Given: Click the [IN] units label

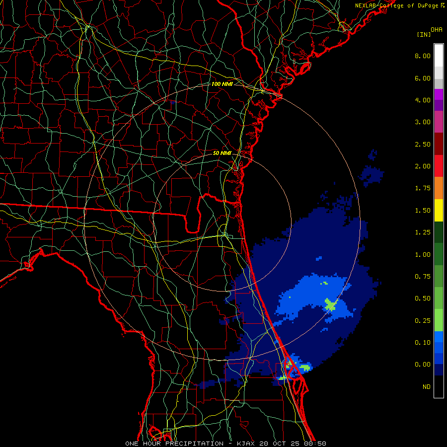Looking at the screenshot, I should pyautogui.click(x=424, y=34).
